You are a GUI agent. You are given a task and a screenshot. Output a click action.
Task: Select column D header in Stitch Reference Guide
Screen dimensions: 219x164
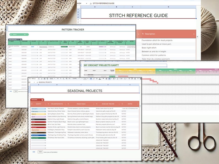coord(168,7)
